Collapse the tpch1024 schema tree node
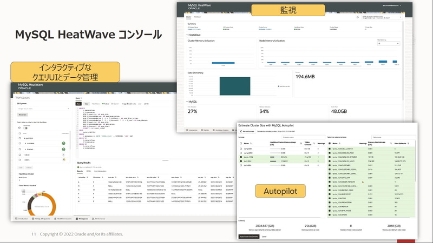The image size is (433, 243). (24, 138)
